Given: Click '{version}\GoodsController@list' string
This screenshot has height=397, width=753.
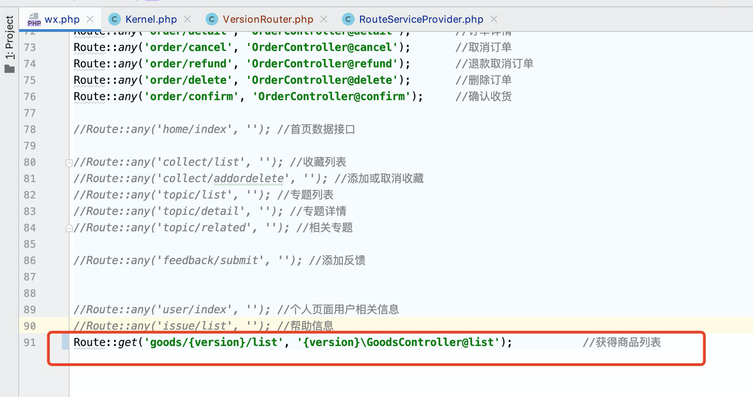Looking at the screenshot, I should click(398, 342).
